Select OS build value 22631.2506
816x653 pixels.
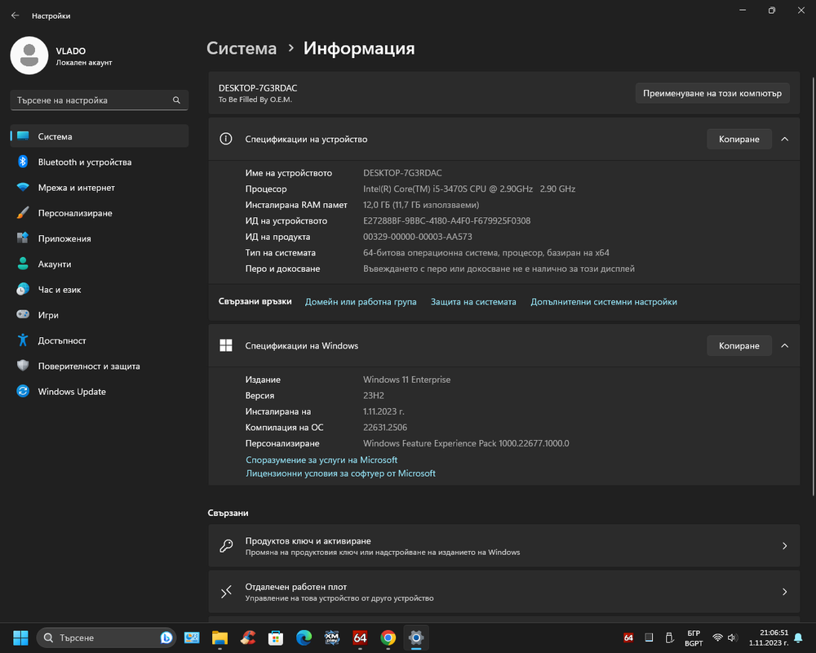pos(385,427)
